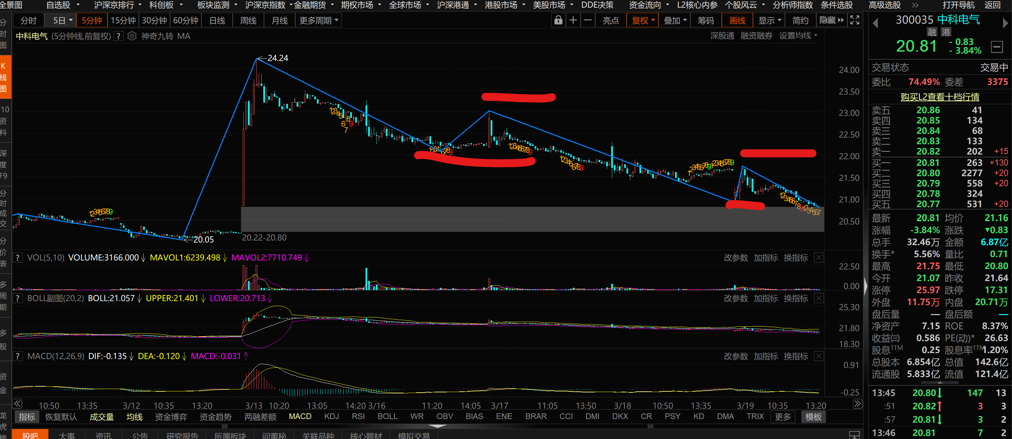Screen dimensions: 1012x439
Task: Close the MACD indicator panel
Action: point(819,356)
